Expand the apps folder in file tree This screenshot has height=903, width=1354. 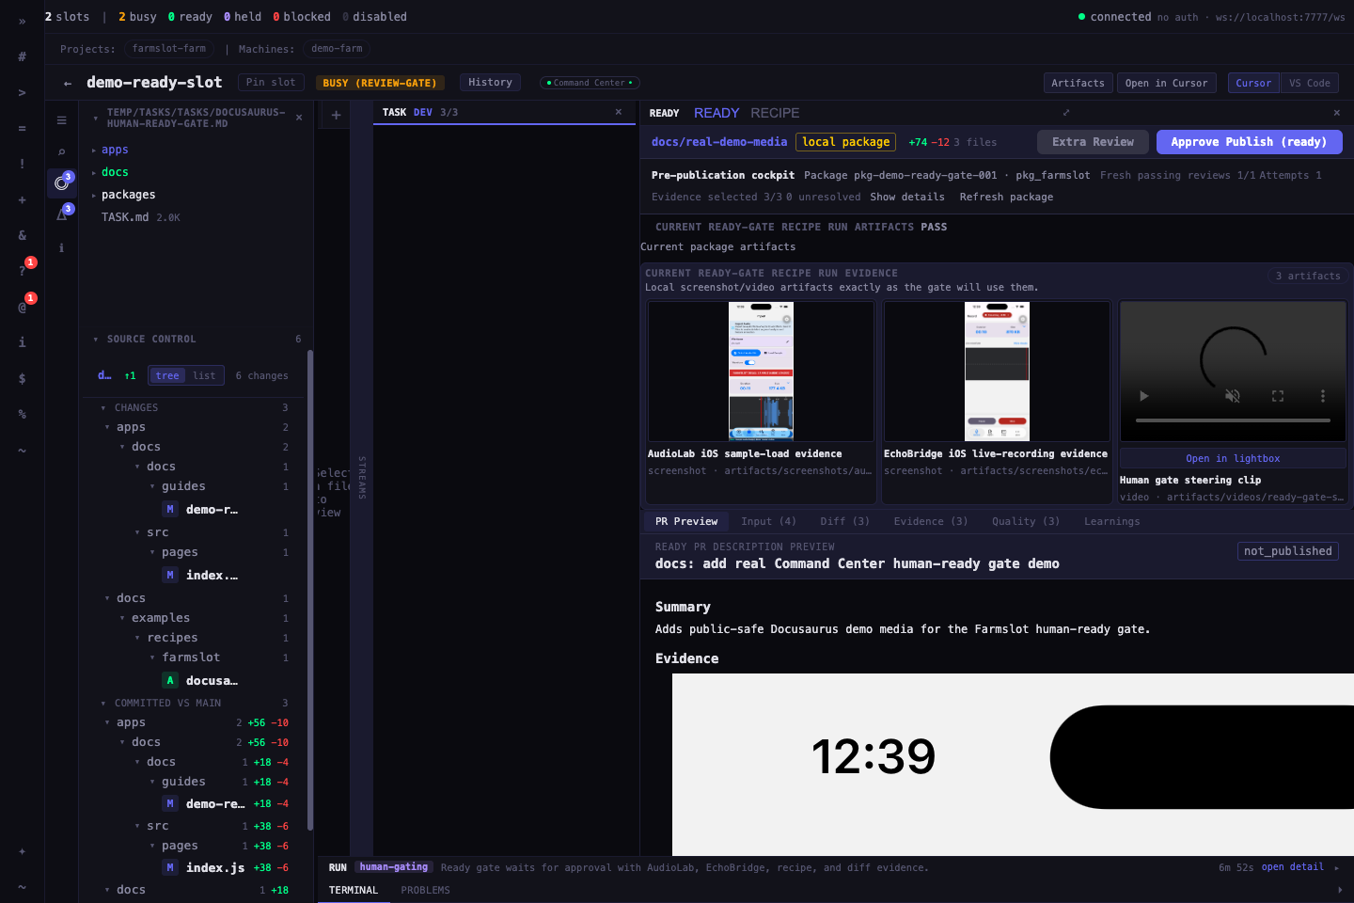[115, 150]
